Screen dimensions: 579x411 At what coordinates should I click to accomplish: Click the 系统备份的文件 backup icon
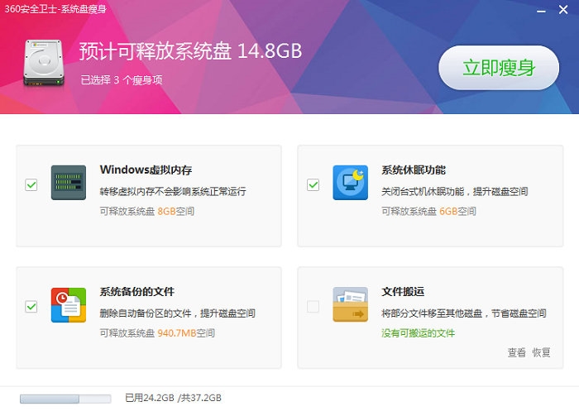click(69, 304)
